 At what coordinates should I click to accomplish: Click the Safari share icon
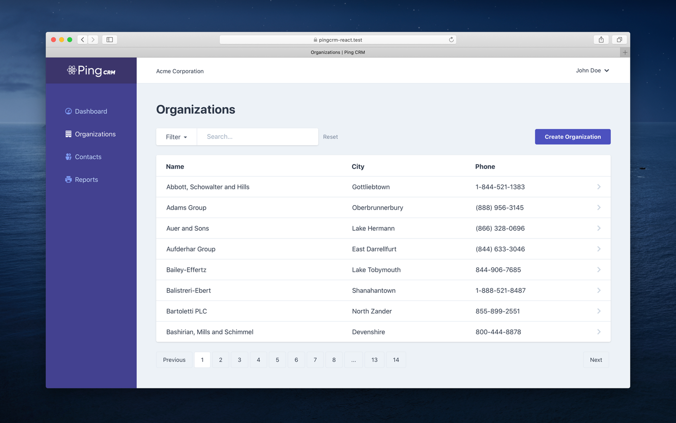[x=601, y=40]
